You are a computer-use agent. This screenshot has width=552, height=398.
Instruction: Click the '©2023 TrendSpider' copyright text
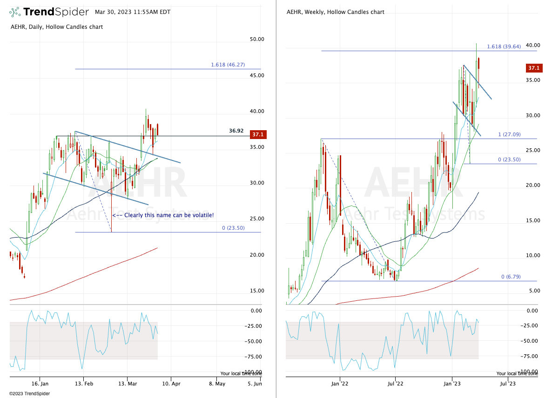pos(30,394)
